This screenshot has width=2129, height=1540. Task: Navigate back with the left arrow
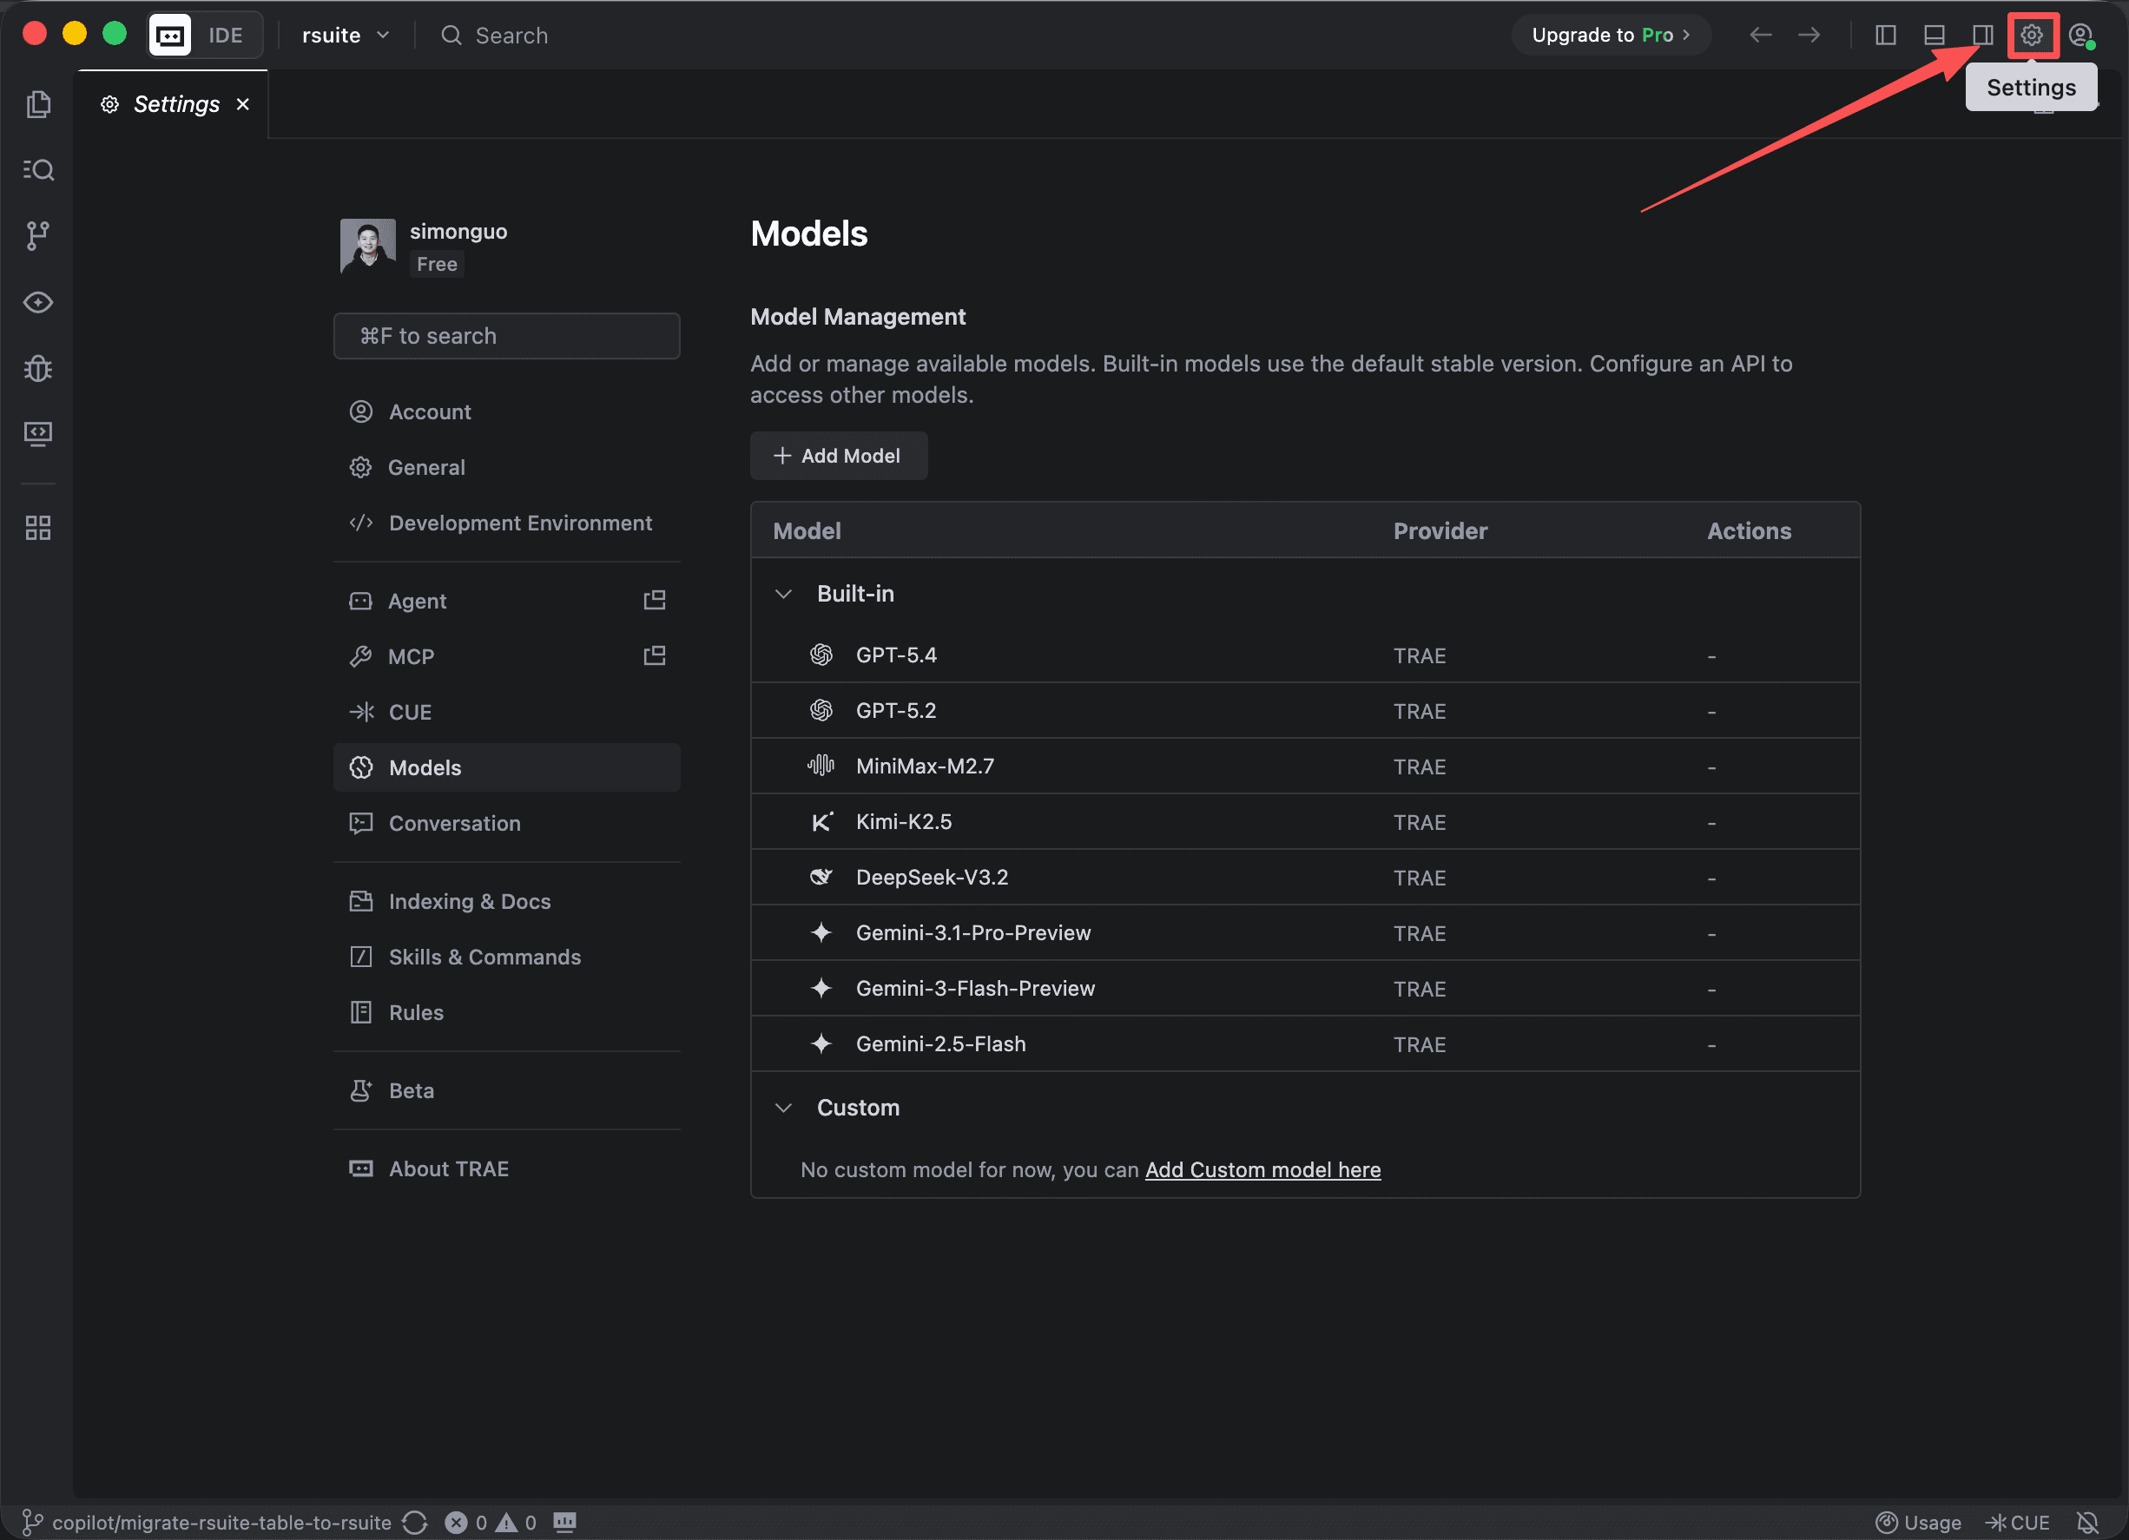point(1761,36)
